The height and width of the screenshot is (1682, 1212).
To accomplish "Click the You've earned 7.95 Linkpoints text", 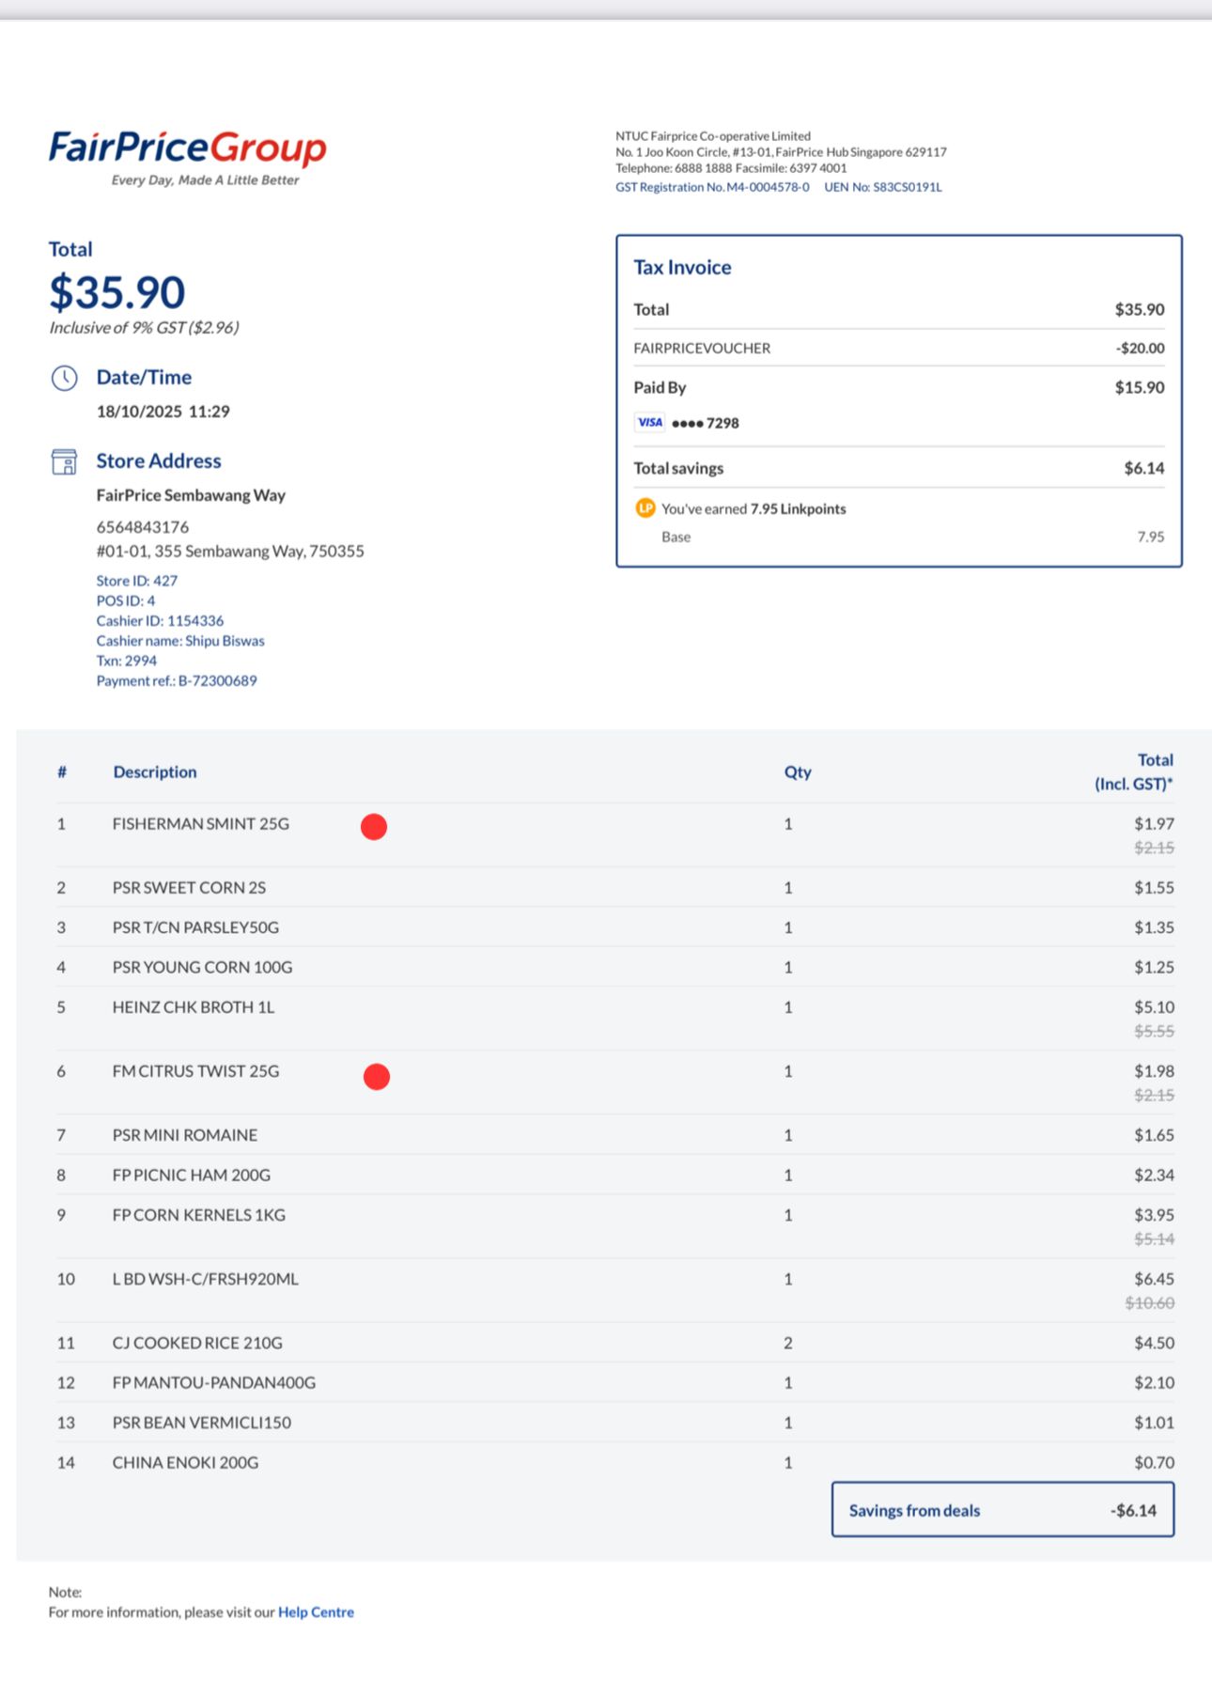I will tap(754, 508).
